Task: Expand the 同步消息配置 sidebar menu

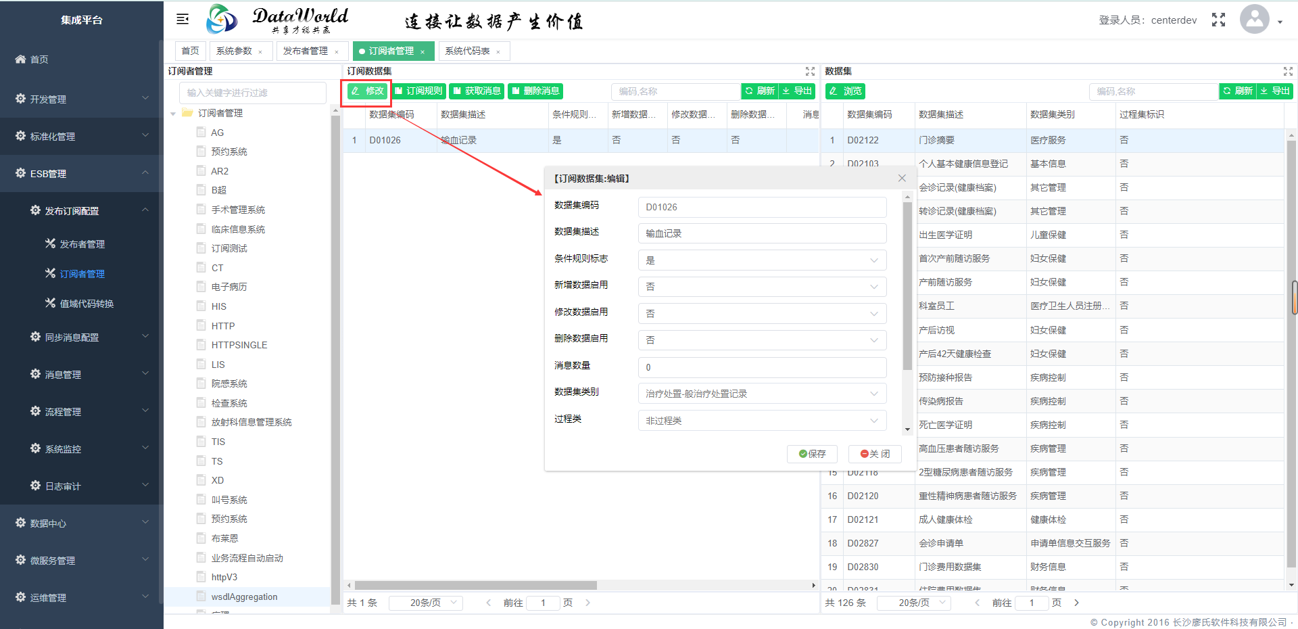Action: pyautogui.click(x=81, y=337)
